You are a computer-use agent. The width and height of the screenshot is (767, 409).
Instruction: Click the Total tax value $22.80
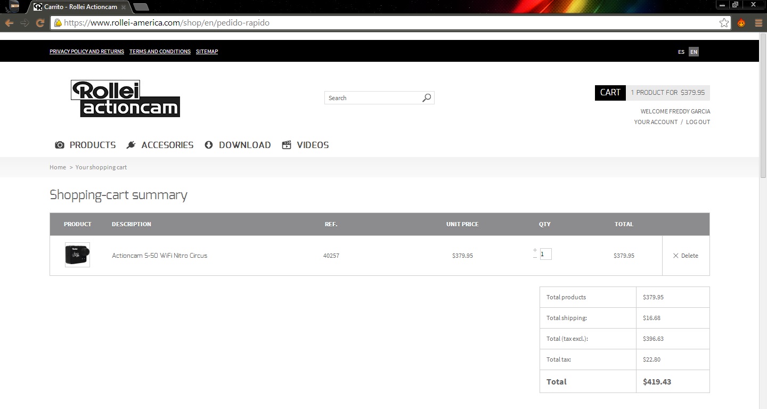pyautogui.click(x=651, y=359)
